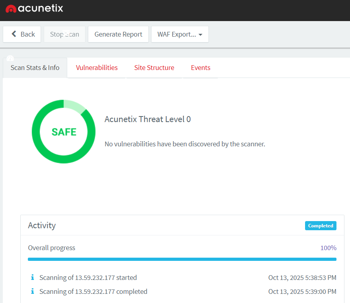Switch to the Vulnerabilities tab

pos(97,68)
